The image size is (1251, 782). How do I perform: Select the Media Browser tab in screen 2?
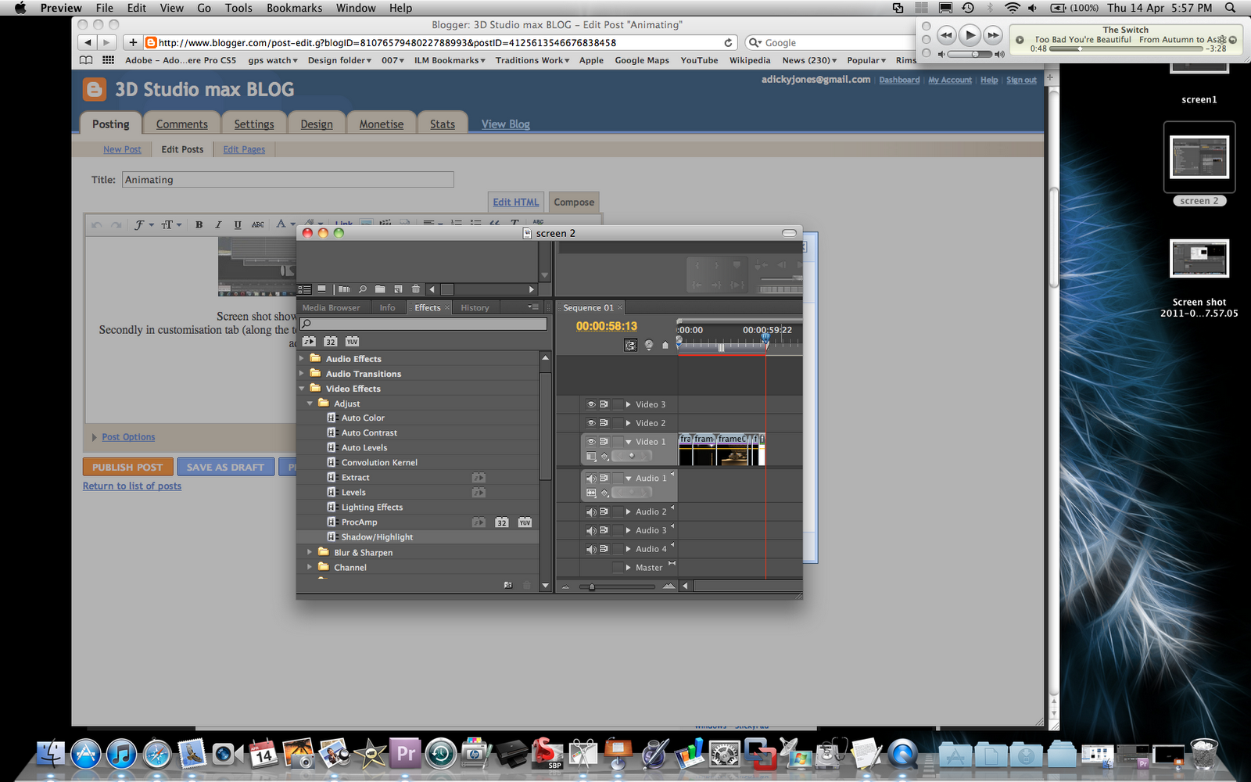tap(332, 308)
